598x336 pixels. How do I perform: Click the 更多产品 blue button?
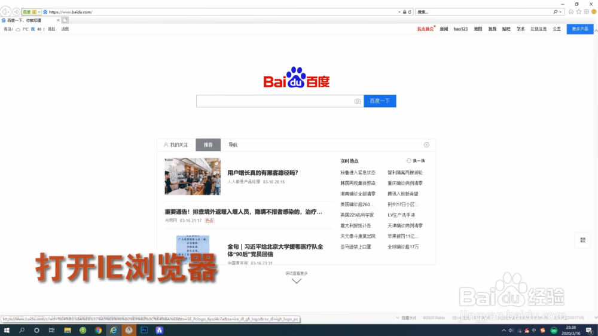[x=580, y=29]
